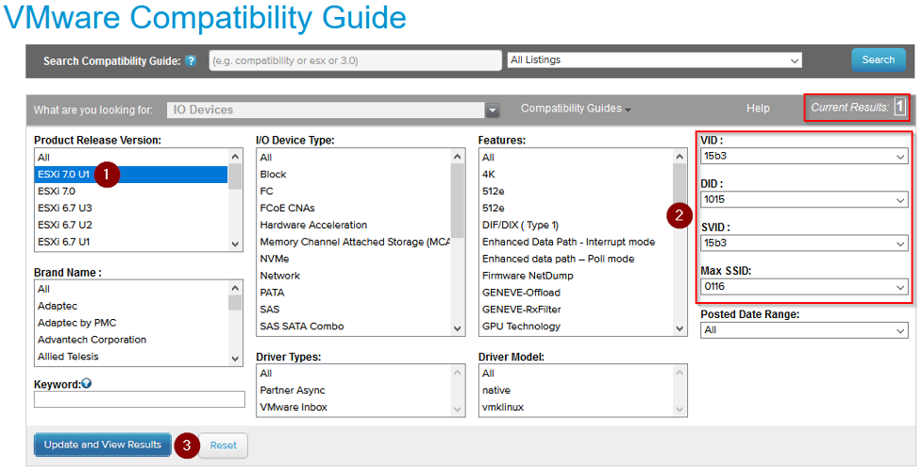The image size is (922, 471).
Task: Select vmklinux driver model
Action: tap(577, 407)
